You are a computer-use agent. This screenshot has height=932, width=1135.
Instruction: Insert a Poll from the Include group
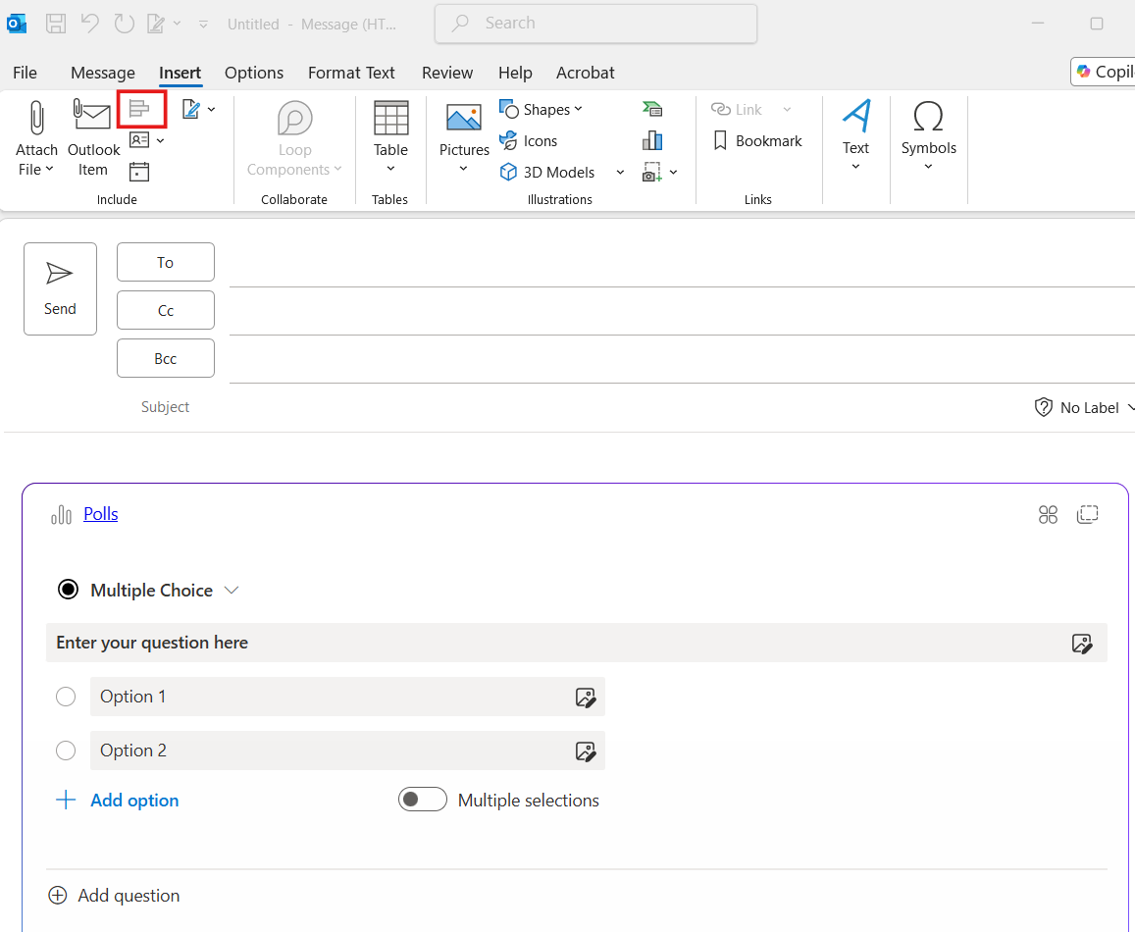coord(140,108)
